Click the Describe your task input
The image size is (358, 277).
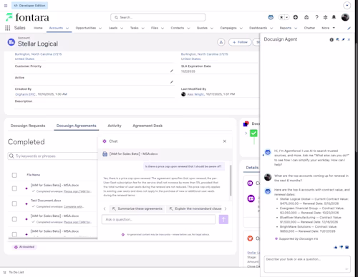click(x=307, y=264)
